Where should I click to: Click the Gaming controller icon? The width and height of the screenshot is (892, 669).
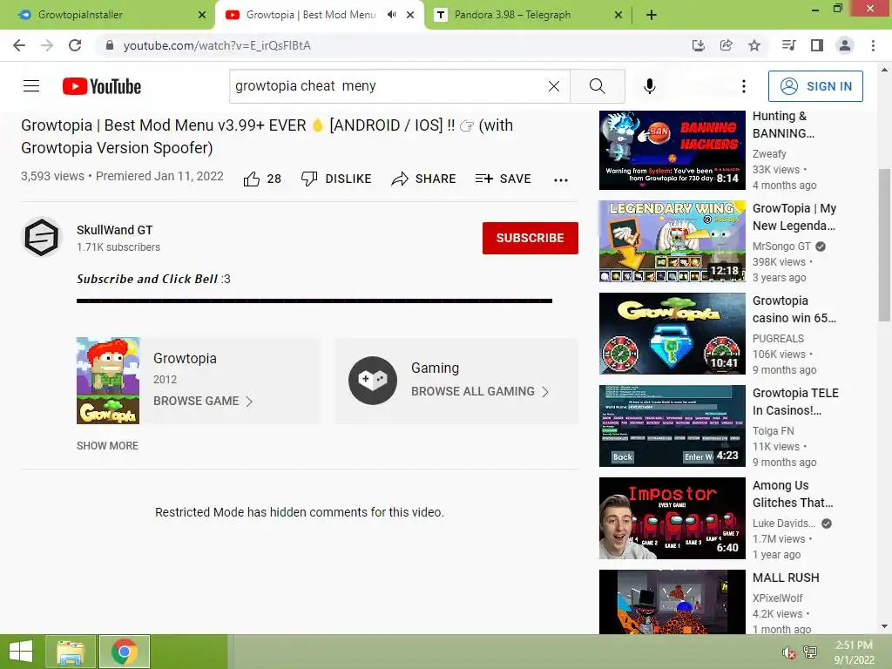point(373,381)
